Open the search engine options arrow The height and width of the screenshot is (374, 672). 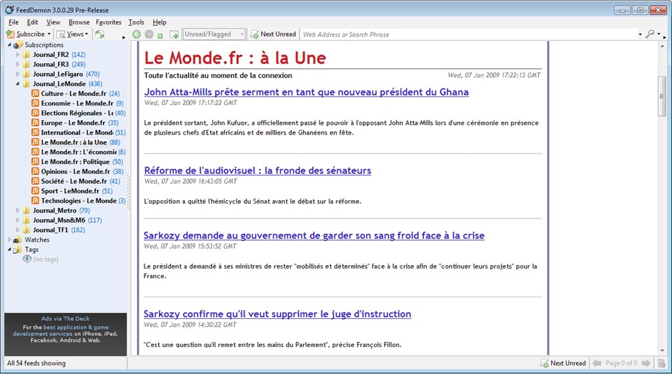pyautogui.click(x=659, y=34)
